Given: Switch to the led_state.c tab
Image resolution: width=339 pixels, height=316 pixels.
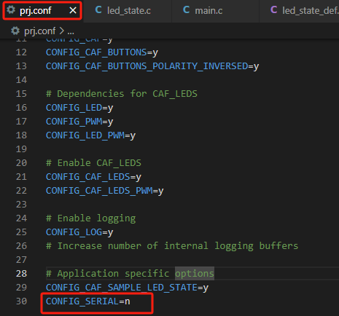Looking at the screenshot, I should [x=122, y=10].
